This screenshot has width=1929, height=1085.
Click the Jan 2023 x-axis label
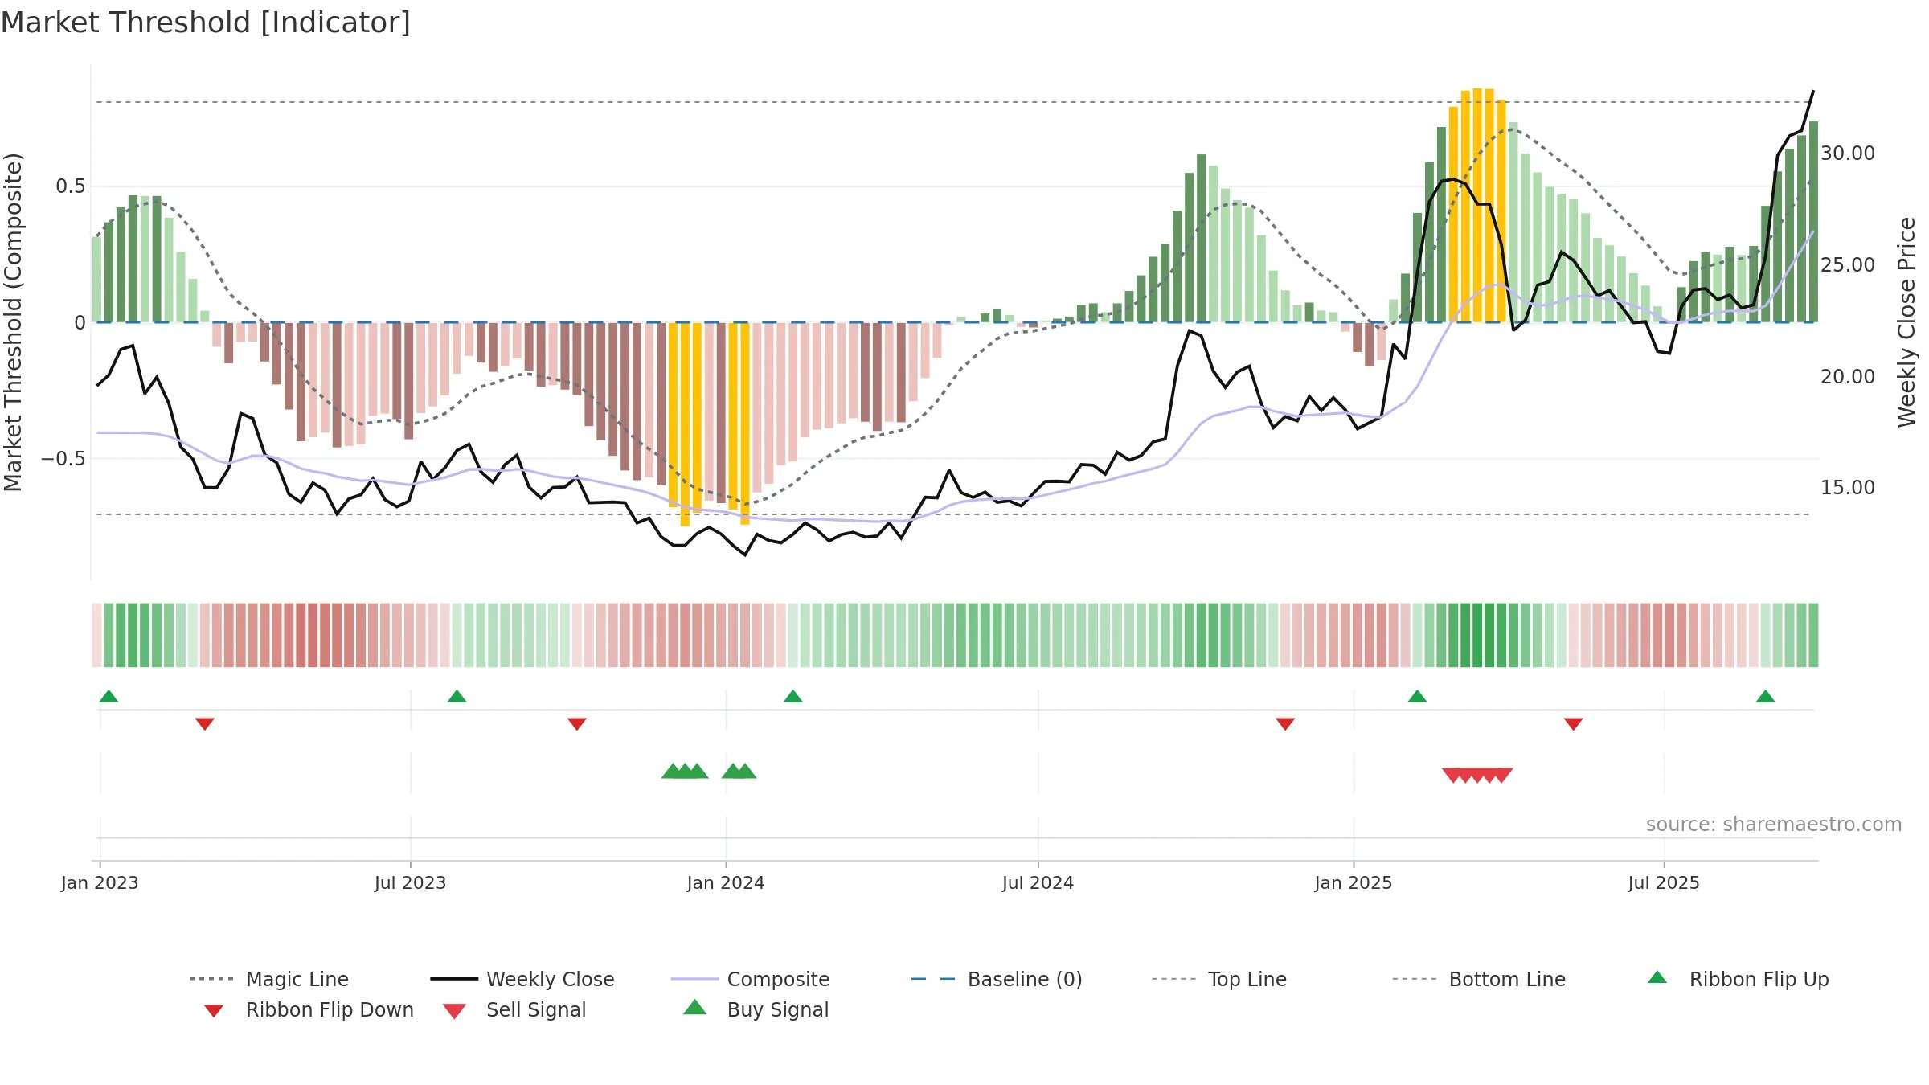tap(100, 882)
